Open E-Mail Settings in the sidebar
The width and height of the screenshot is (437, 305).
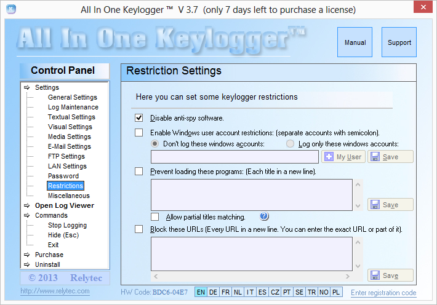point(69,146)
